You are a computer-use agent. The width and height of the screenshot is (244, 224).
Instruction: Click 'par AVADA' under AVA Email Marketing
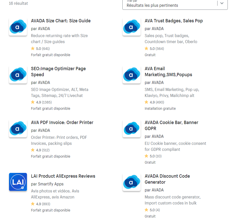(x=154, y=83)
